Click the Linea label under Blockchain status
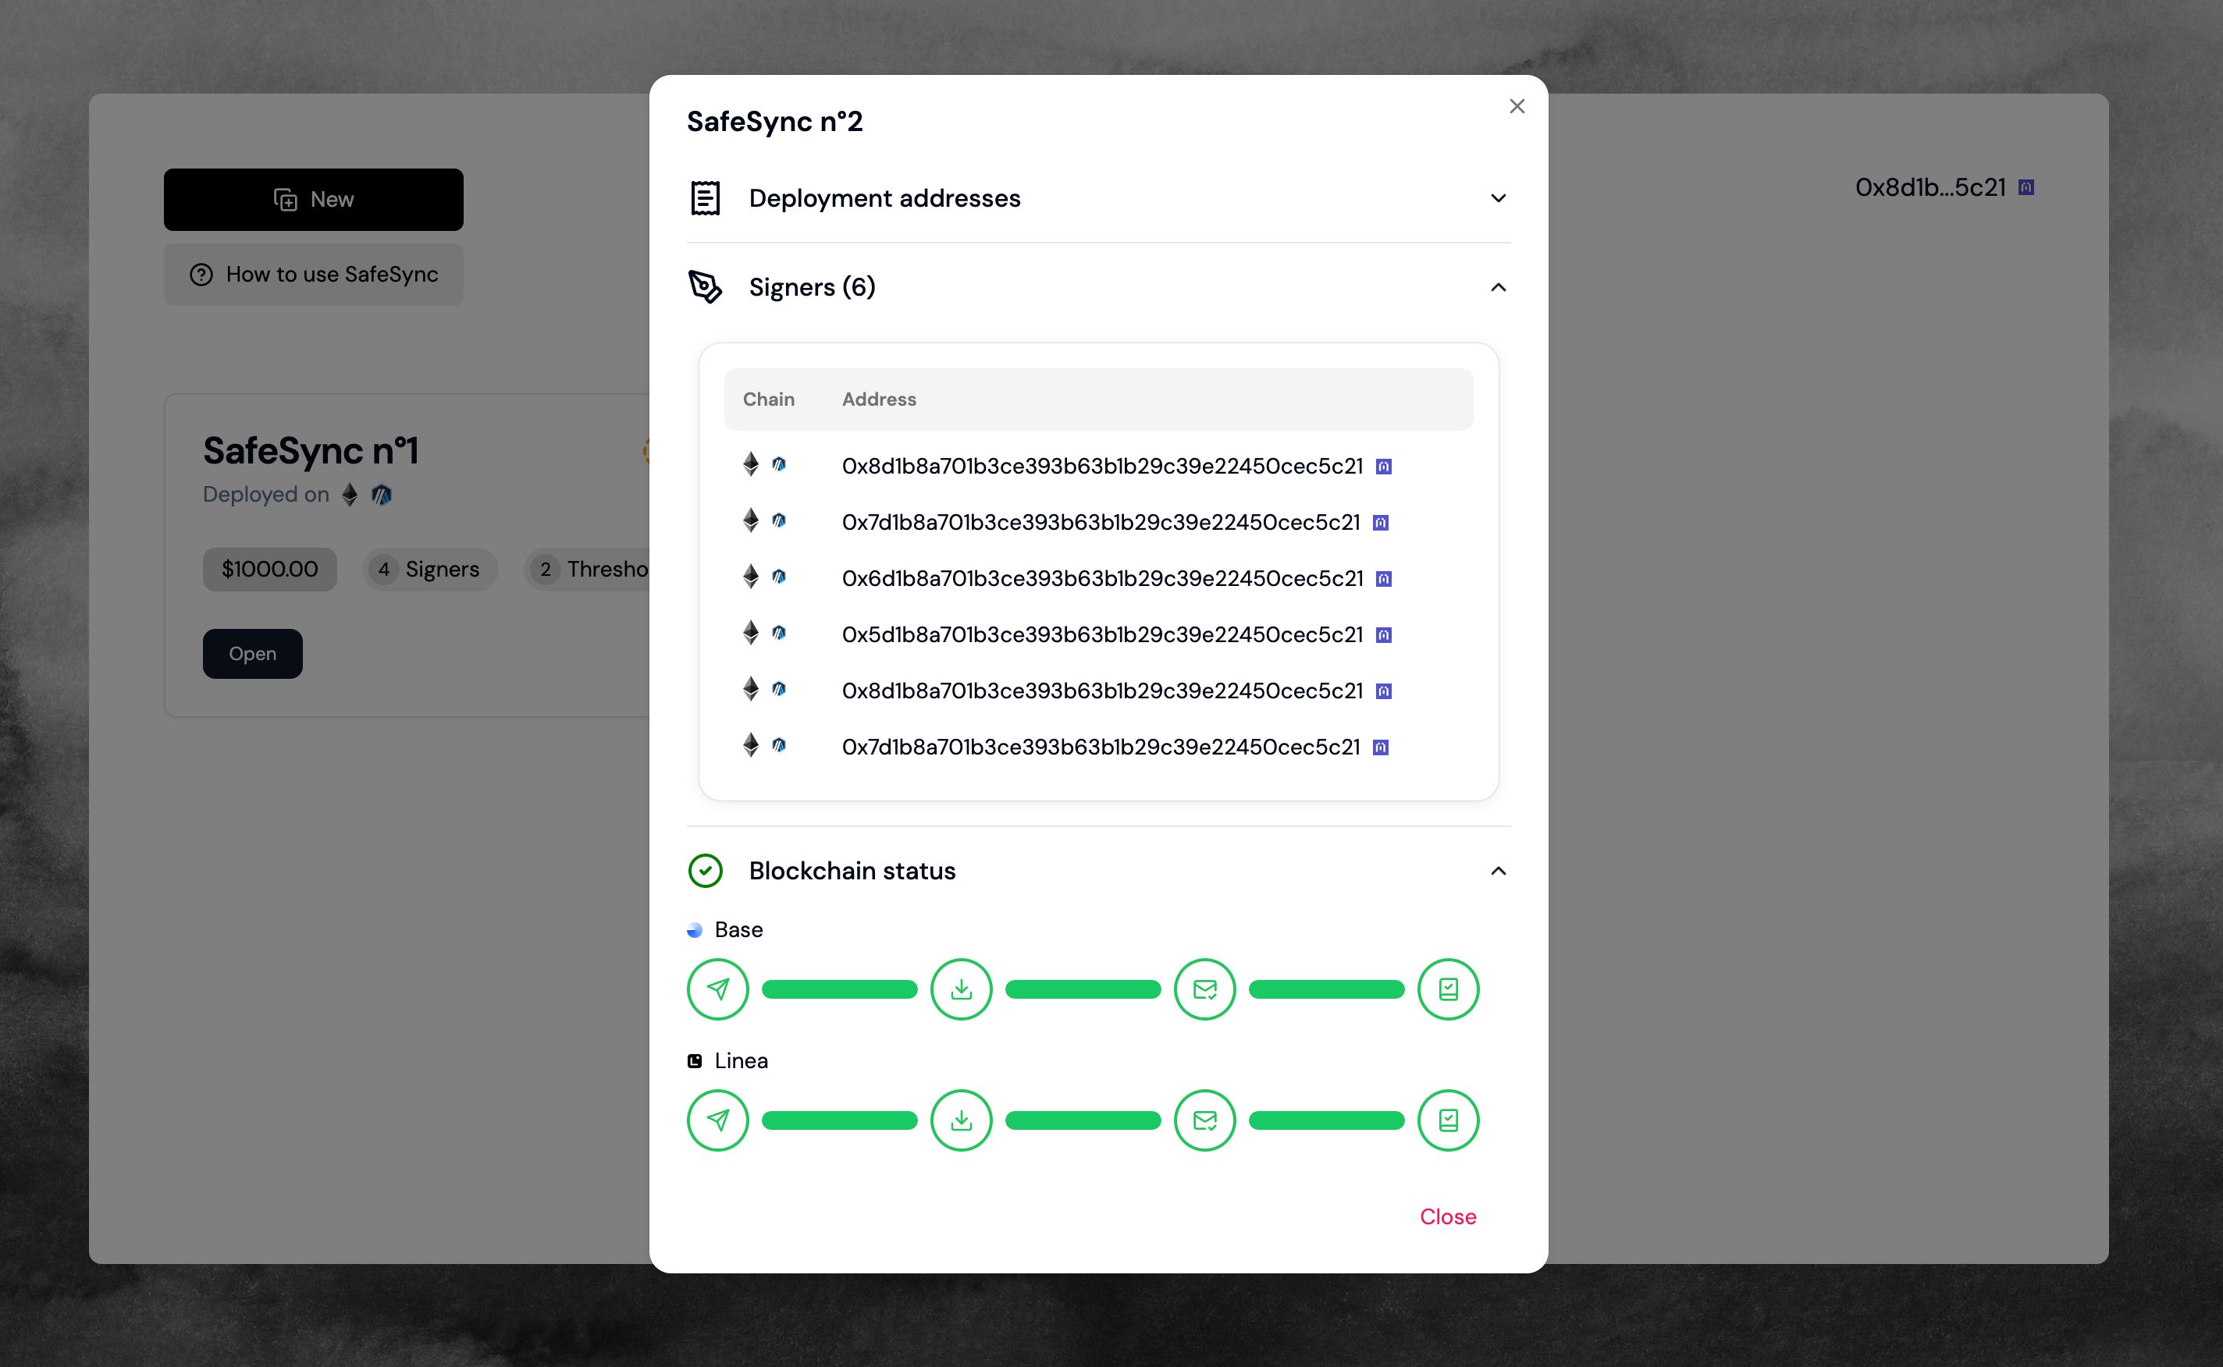The height and width of the screenshot is (1367, 2223). pos(741,1060)
